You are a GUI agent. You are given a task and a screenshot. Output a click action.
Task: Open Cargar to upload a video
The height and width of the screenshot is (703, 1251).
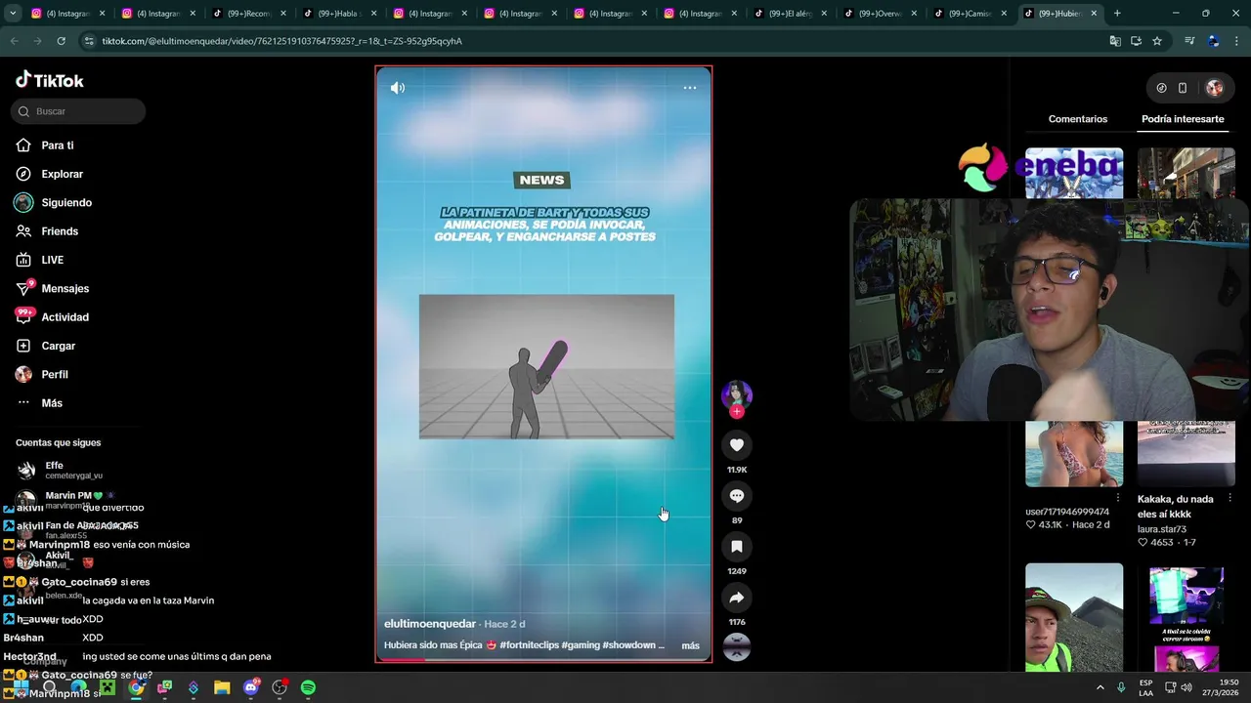pos(58,346)
